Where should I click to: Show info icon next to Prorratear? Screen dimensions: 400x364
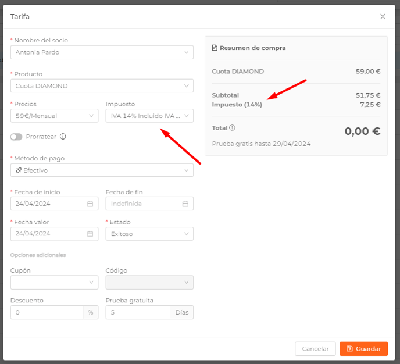pos(63,137)
